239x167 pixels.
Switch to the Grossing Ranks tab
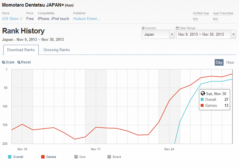click(x=57, y=50)
